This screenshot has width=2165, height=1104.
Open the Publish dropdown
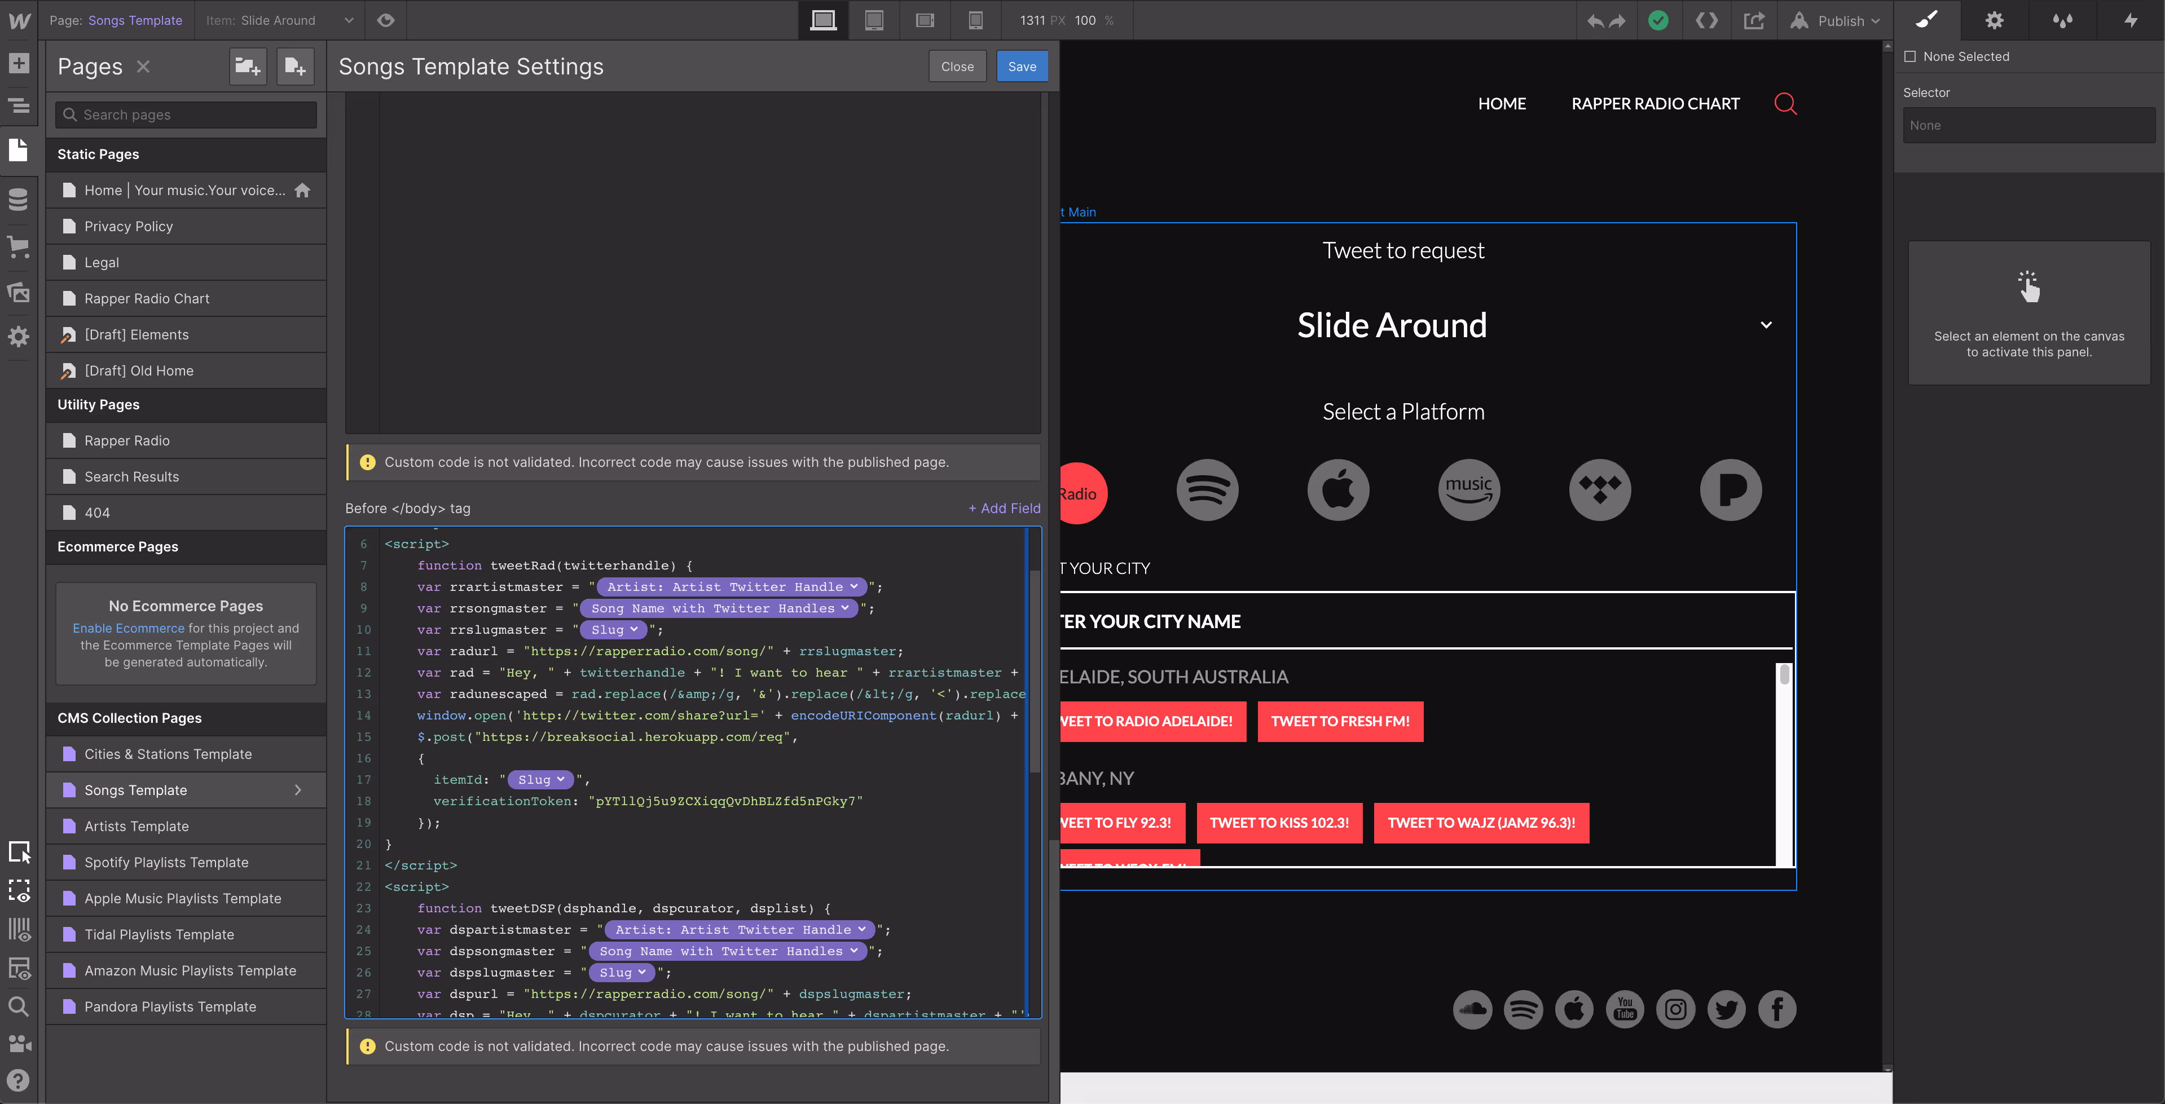click(1836, 20)
